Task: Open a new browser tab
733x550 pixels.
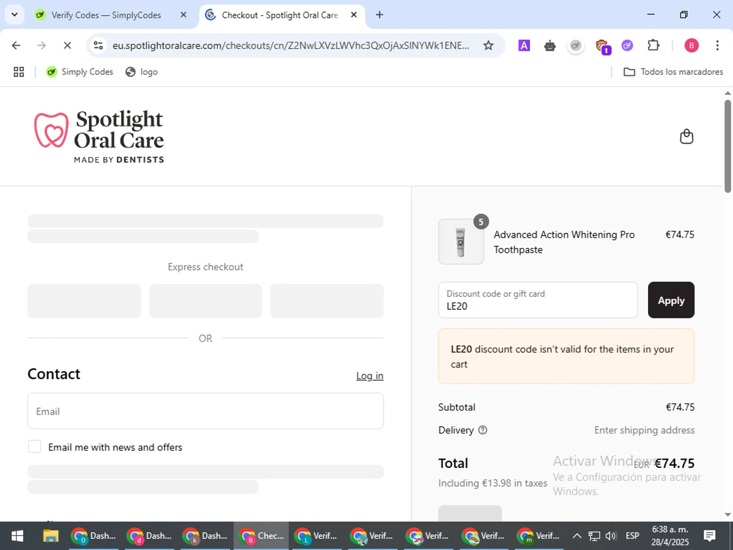Action: point(379,15)
